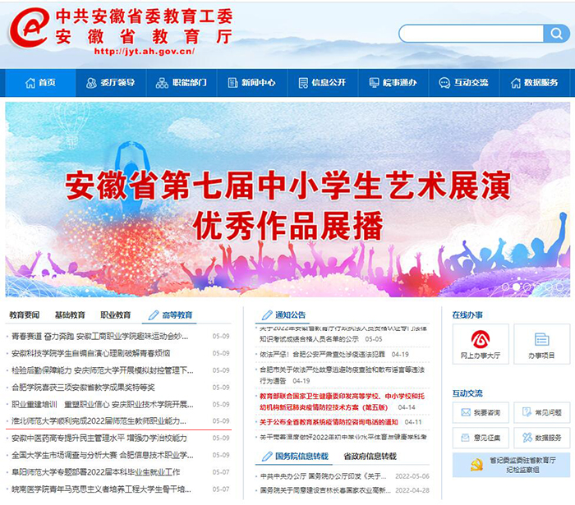Switch to the 职业教育 tab
575x505 pixels.
pyautogui.click(x=116, y=314)
